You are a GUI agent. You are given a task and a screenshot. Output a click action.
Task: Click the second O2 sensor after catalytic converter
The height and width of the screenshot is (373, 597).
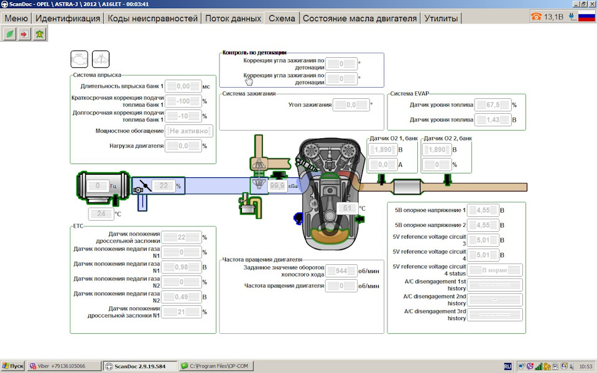point(447,179)
